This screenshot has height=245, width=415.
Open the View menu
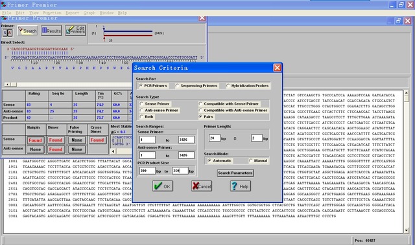[x=34, y=13]
